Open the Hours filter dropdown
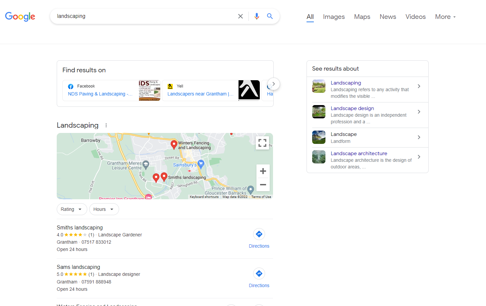486x306 pixels. click(104, 209)
